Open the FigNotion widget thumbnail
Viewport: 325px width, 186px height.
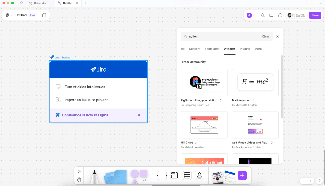point(204,83)
